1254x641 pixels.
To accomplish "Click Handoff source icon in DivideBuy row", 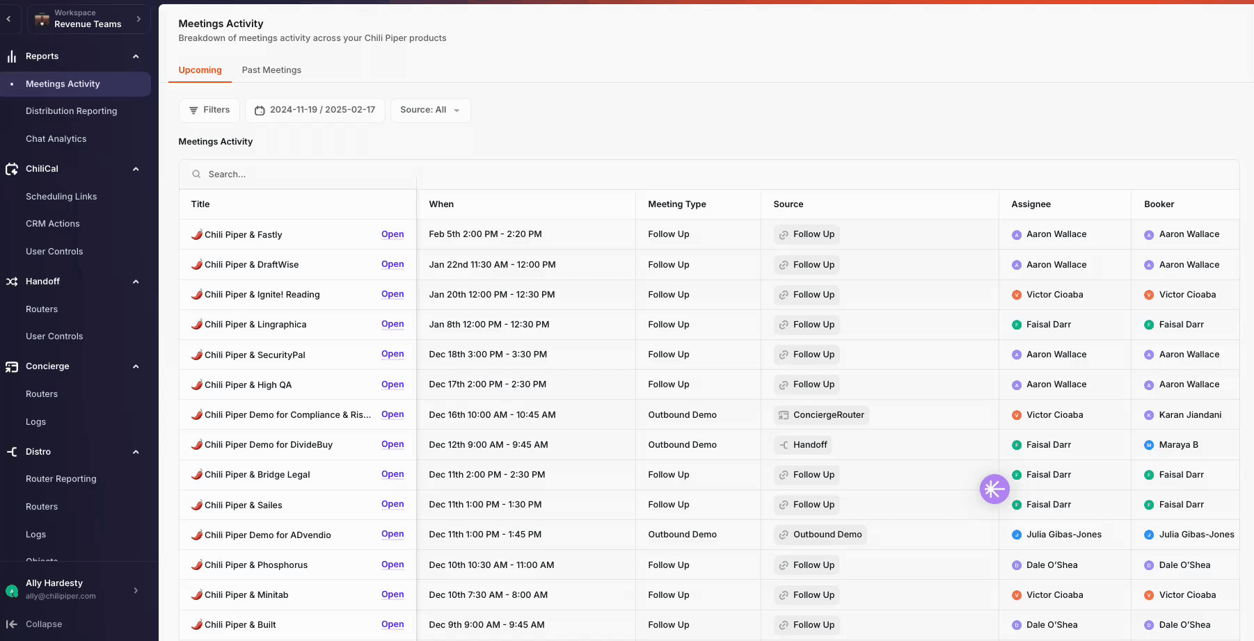I will coord(784,445).
